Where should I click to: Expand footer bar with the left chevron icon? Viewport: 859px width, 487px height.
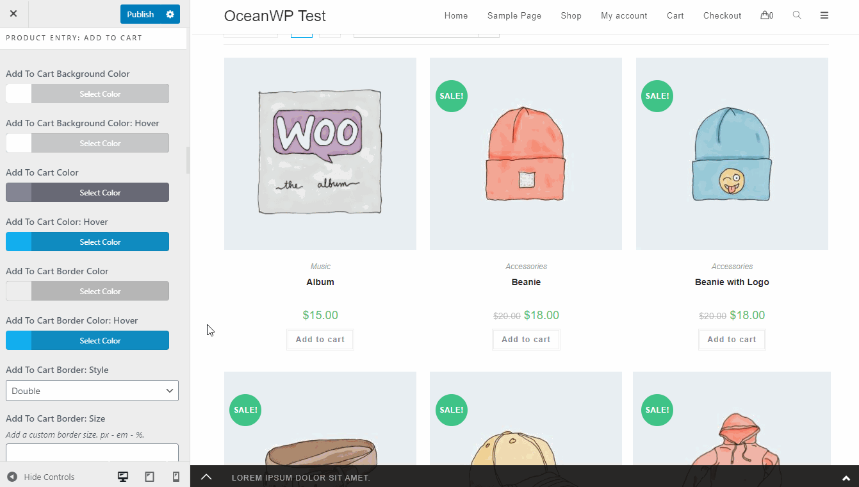tap(206, 477)
